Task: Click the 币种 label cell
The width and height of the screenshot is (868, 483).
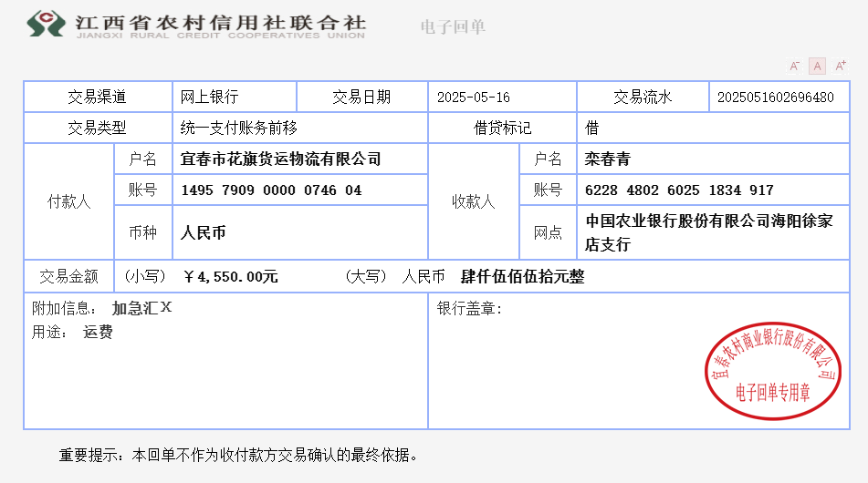Action: (142, 232)
